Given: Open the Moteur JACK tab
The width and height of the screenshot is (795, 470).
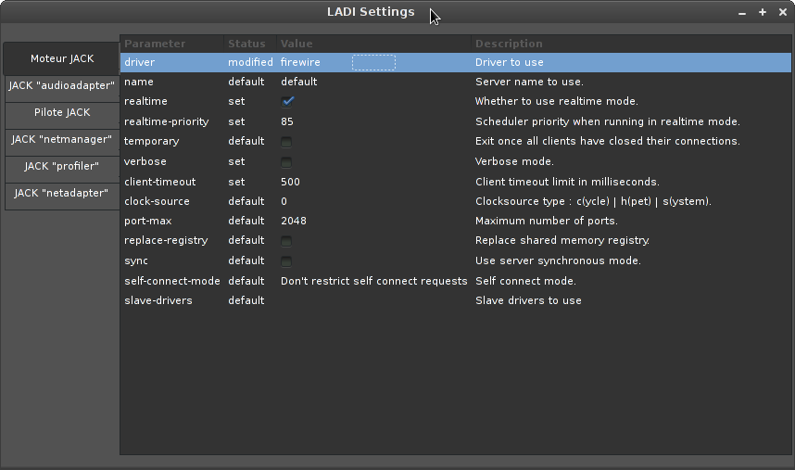Looking at the screenshot, I should pyautogui.click(x=62, y=58).
